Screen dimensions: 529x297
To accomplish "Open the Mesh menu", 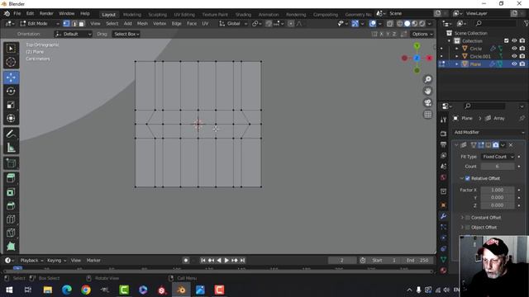I will tap(142, 24).
